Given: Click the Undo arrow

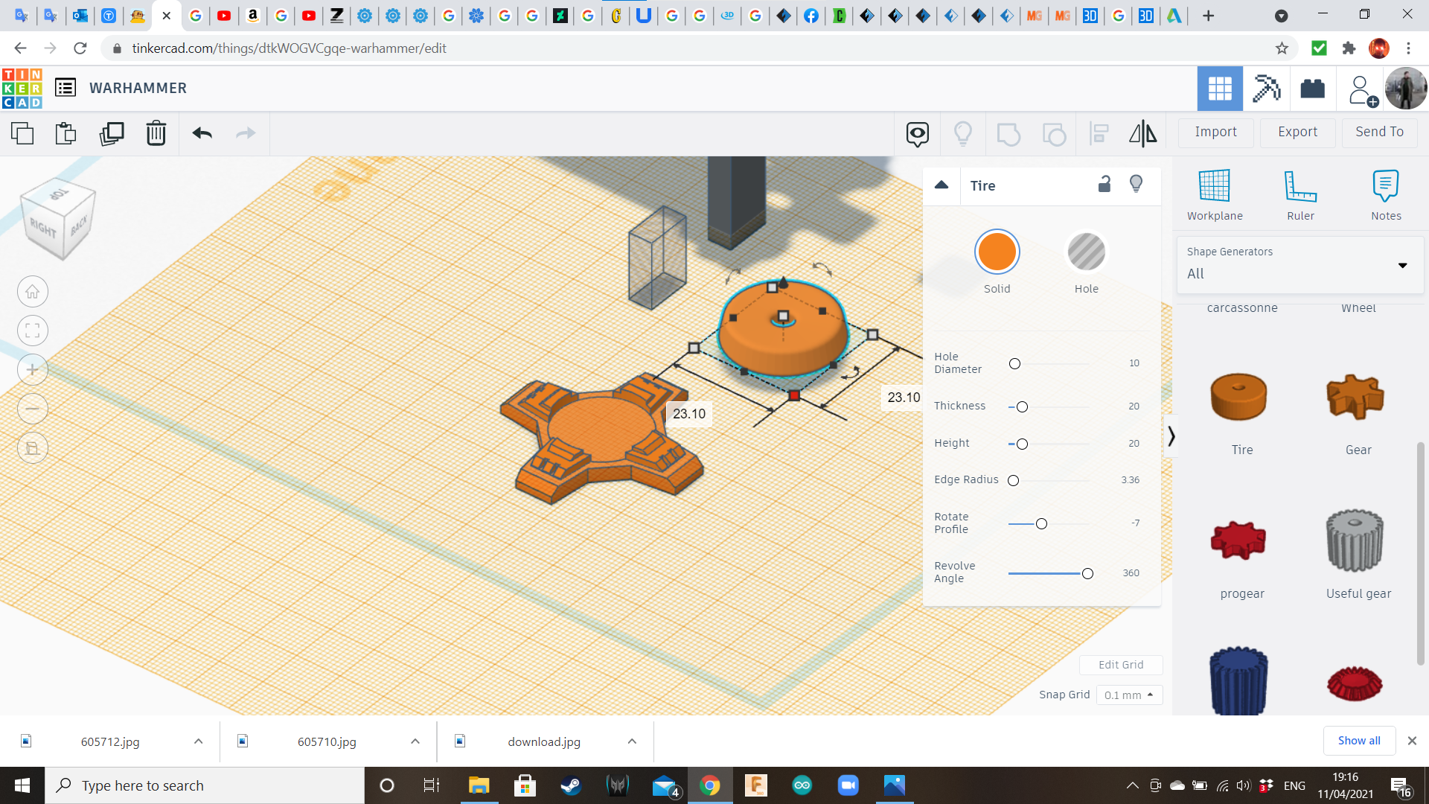Looking at the screenshot, I should pyautogui.click(x=202, y=133).
